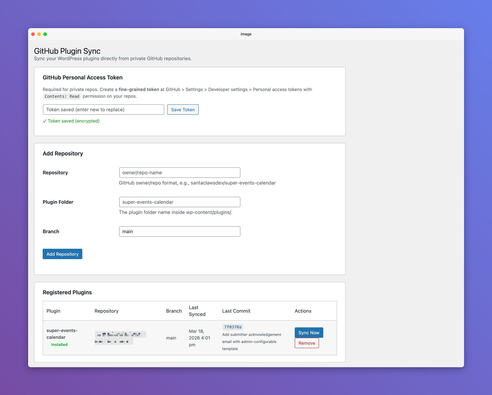Select the super-events-calendar plugin name

pos(62,334)
